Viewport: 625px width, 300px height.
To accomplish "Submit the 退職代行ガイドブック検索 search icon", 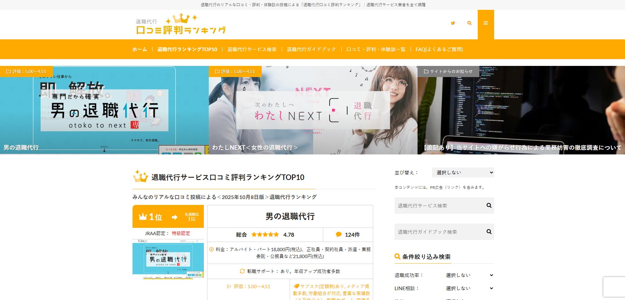I will click(x=489, y=232).
